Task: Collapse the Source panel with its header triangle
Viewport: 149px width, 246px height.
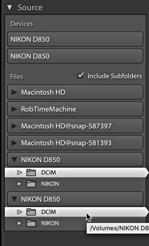Action: click(10, 8)
